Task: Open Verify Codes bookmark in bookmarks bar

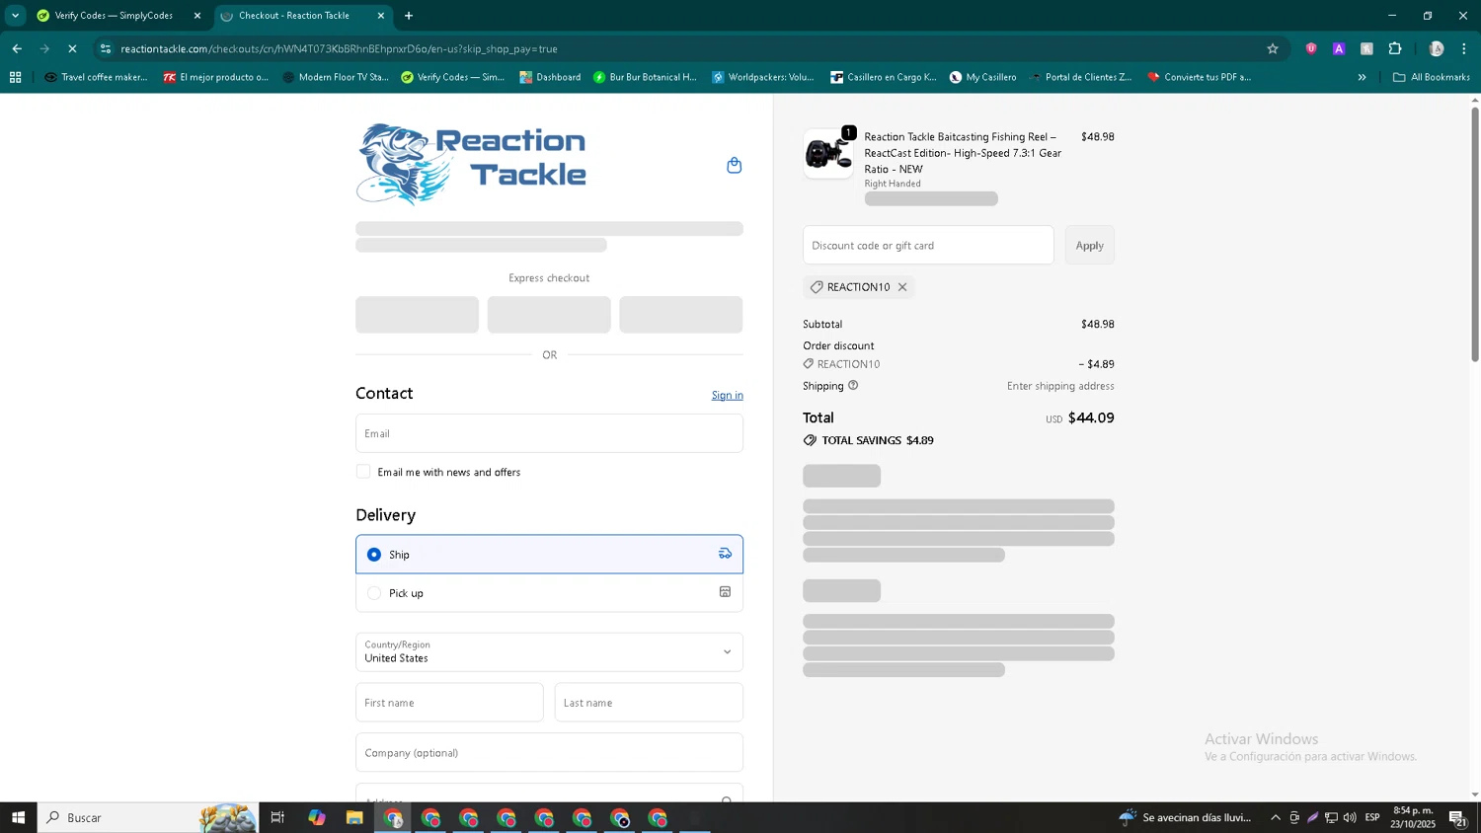Action: (x=452, y=77)
